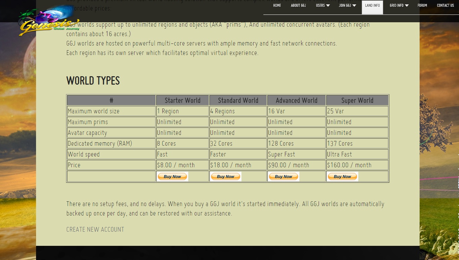The image size is (459, 260).
Task: Click the 'Ultra Fast' speed cell
Action: pos(357,154)
